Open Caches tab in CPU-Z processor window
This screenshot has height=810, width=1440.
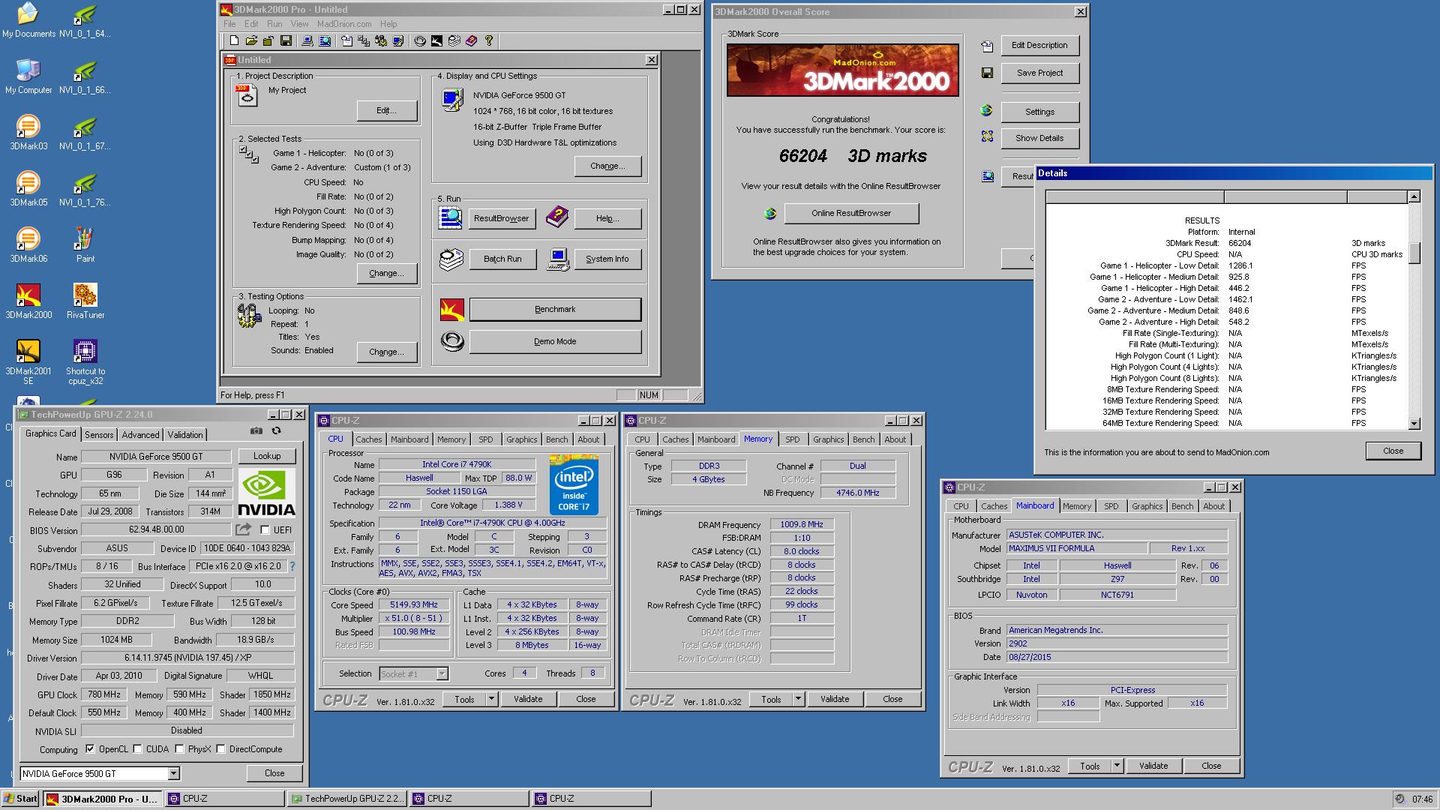tap(368, 439)
